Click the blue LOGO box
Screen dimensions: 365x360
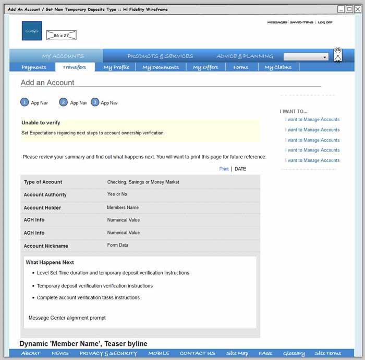coord(31,31)
